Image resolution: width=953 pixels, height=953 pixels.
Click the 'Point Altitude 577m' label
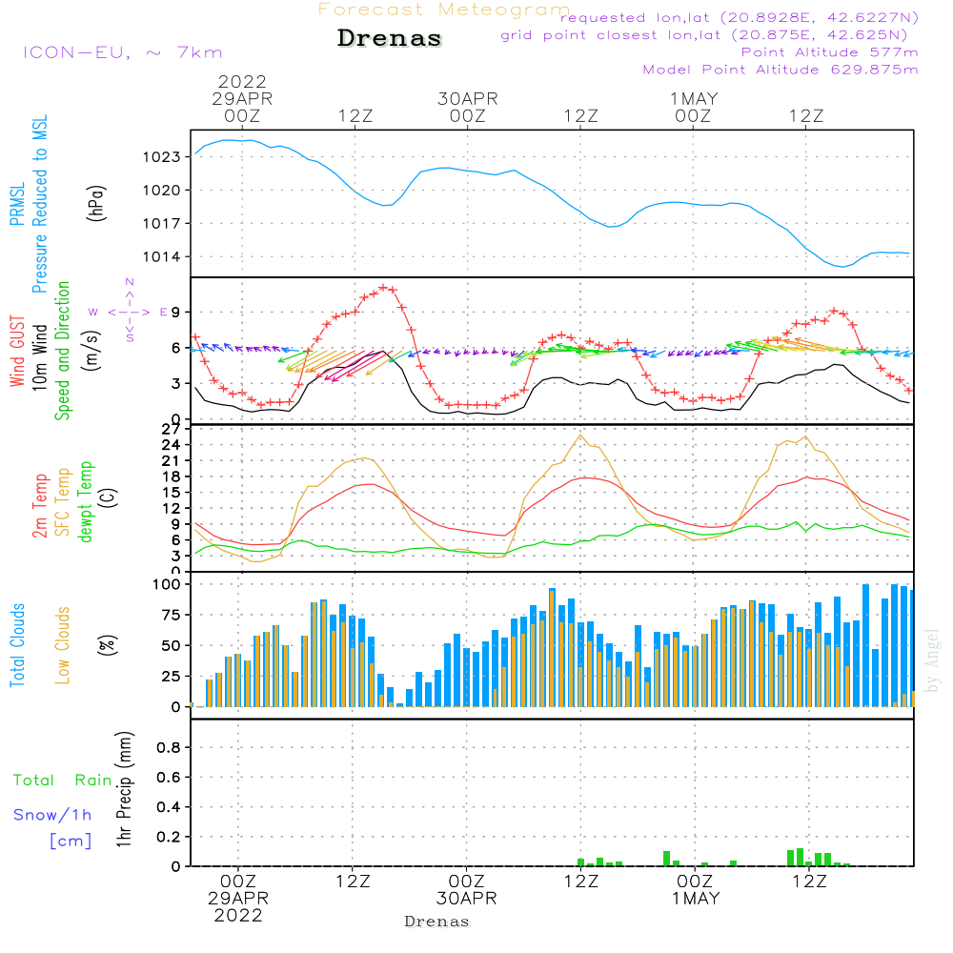[x=830, y=52]
